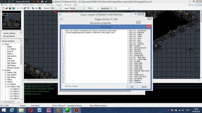Expand the Terrain Symmetry panel
Viewport: 202px width, 113px height.
click(21, 40)
